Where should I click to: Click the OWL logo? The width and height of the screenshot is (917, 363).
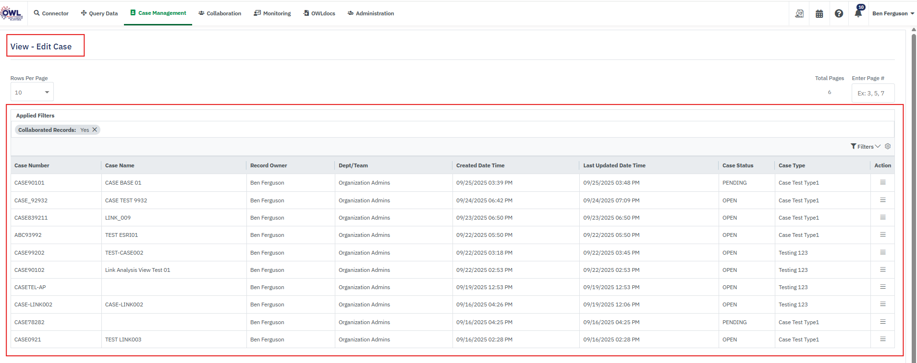[12, 13]
